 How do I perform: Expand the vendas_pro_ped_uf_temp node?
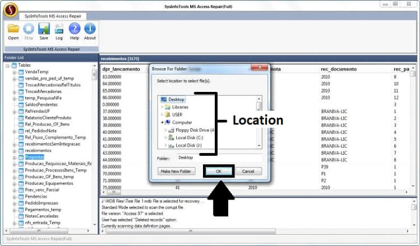15,79
